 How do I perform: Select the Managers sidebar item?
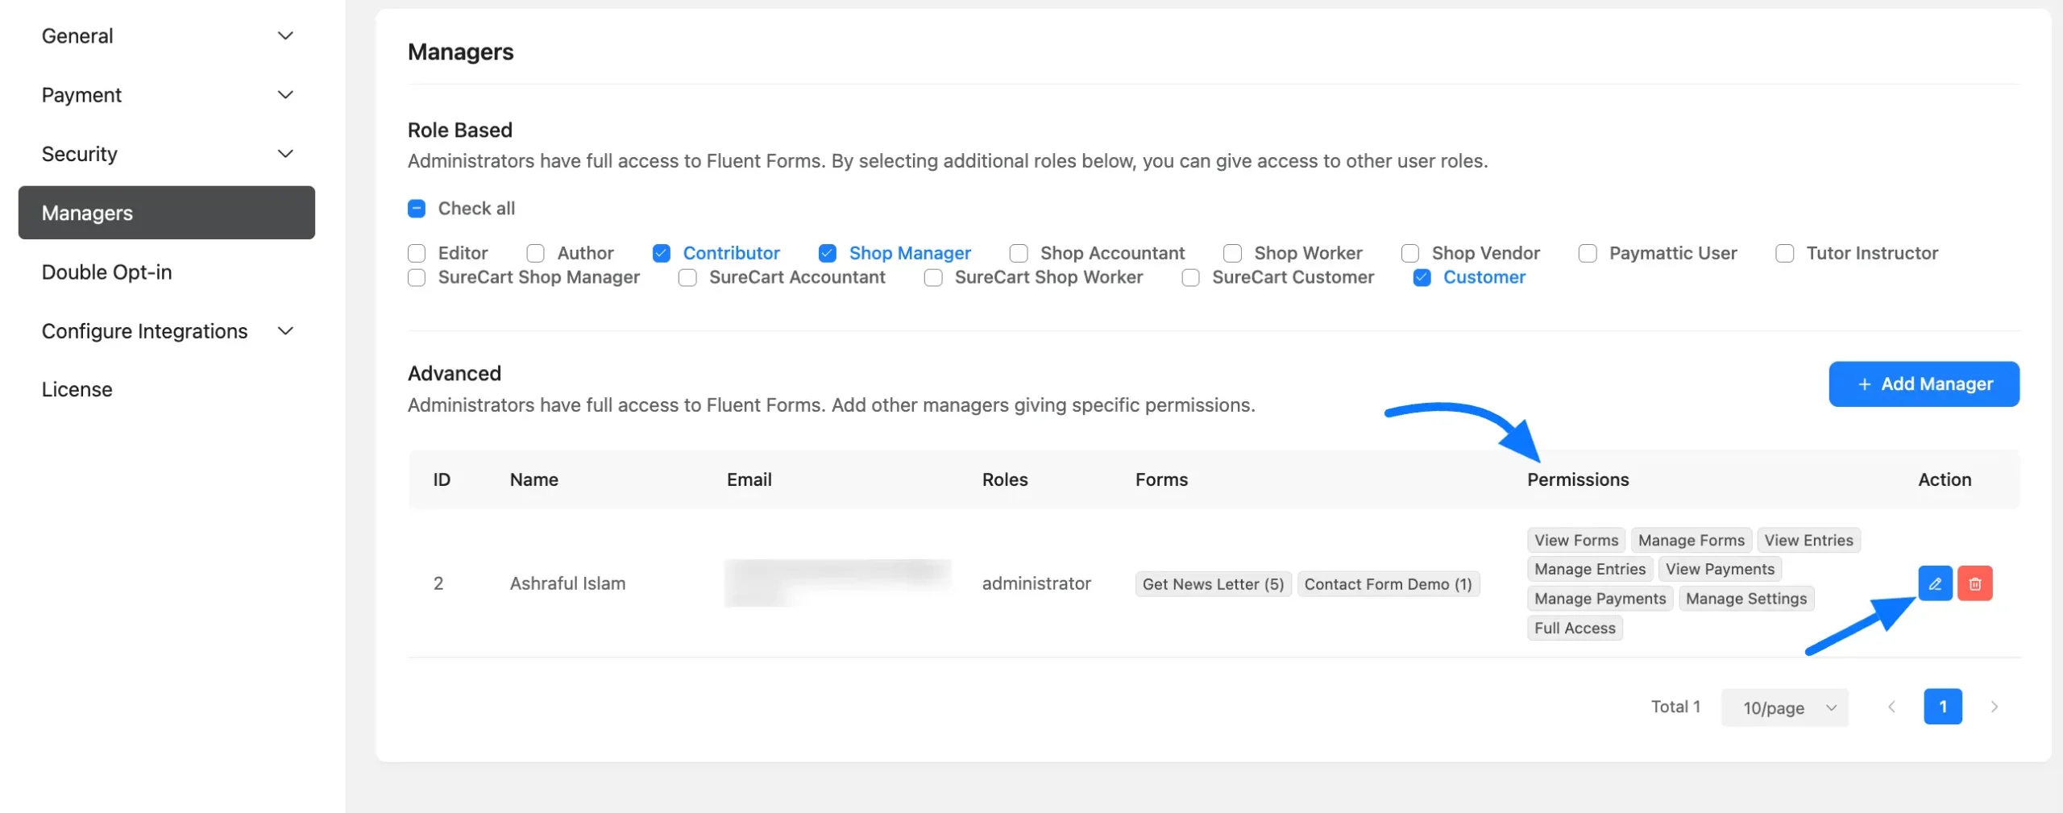click(x=166, y=213)
